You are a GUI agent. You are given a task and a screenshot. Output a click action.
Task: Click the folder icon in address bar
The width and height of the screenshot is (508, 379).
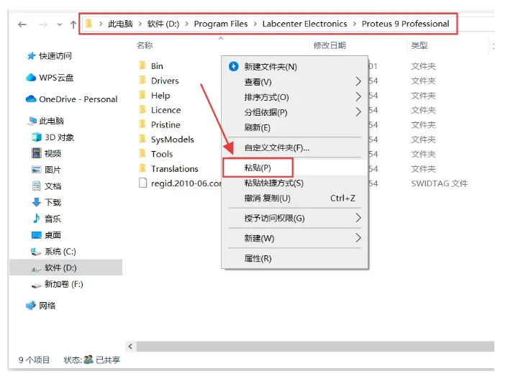[89, 24]
